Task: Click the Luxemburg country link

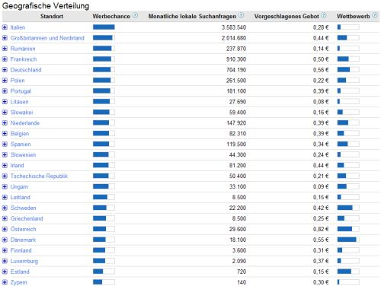Action: click(24, 261)
